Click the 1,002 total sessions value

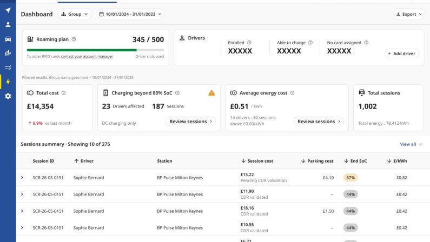pos(367,106)
